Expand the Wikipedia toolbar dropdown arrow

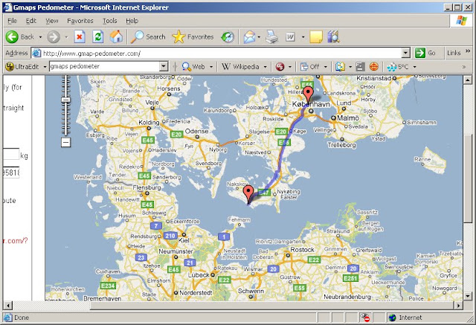(265, 67)
